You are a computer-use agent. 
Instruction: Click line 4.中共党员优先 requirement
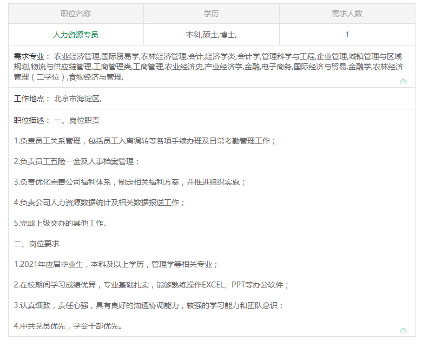68,326
